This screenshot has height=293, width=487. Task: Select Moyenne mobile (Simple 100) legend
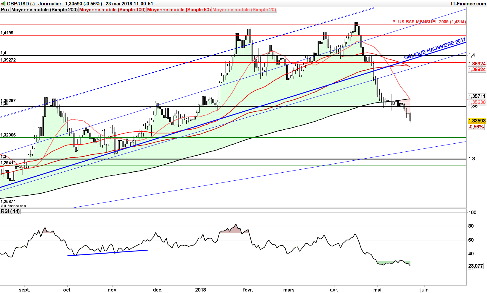pyautogui.click(x=112, y=10)
